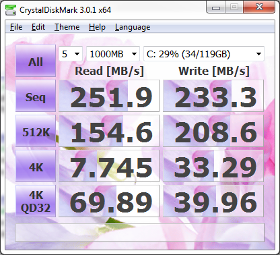This screenshot has width=280, height=255.
Task: Run all benchmarks with All button
Action: [x=36, y=61]
